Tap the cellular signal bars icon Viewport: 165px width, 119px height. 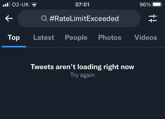(6, 5)
